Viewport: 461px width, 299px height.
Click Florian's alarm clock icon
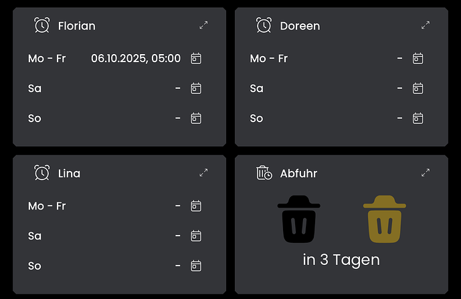click(x=42, y=25)
